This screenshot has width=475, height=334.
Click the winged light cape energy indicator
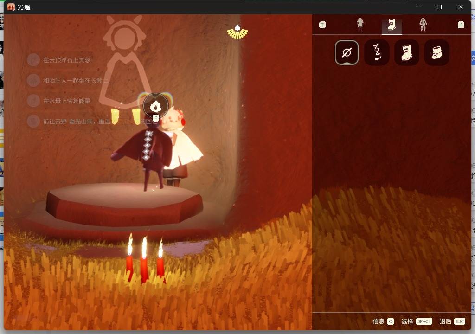pos(237,32)
